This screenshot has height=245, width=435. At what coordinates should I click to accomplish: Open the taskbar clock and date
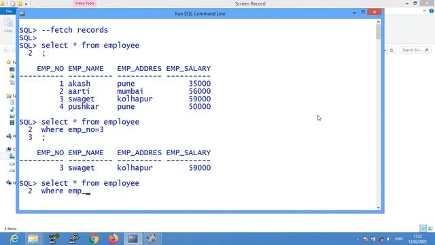pyautogui.click(x=418, y=239)
